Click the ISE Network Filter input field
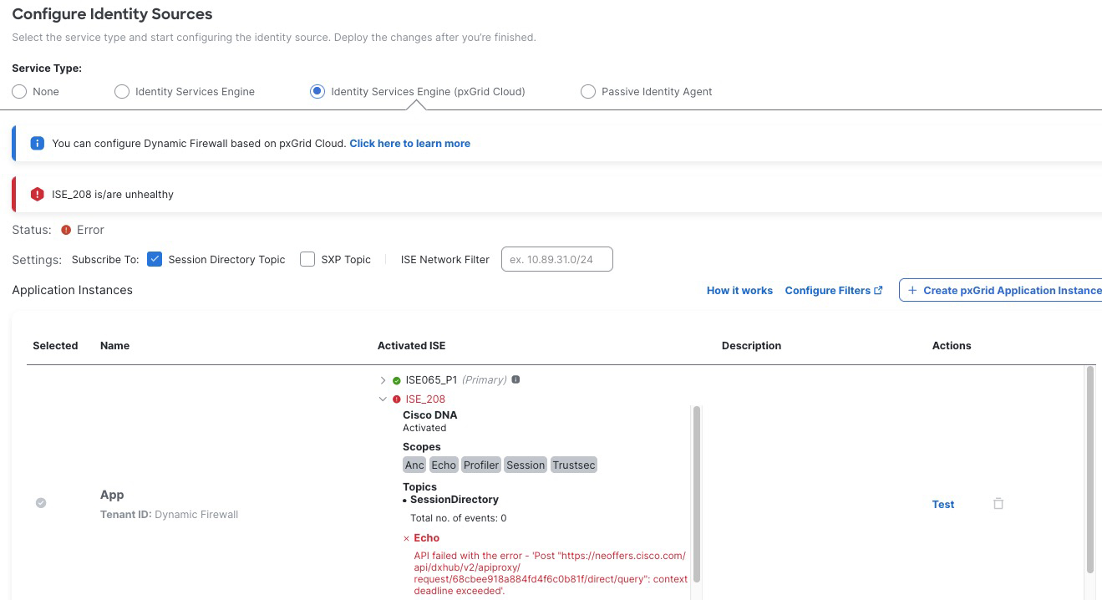This screenshot has height=600, width=1102. click(556, 259)
